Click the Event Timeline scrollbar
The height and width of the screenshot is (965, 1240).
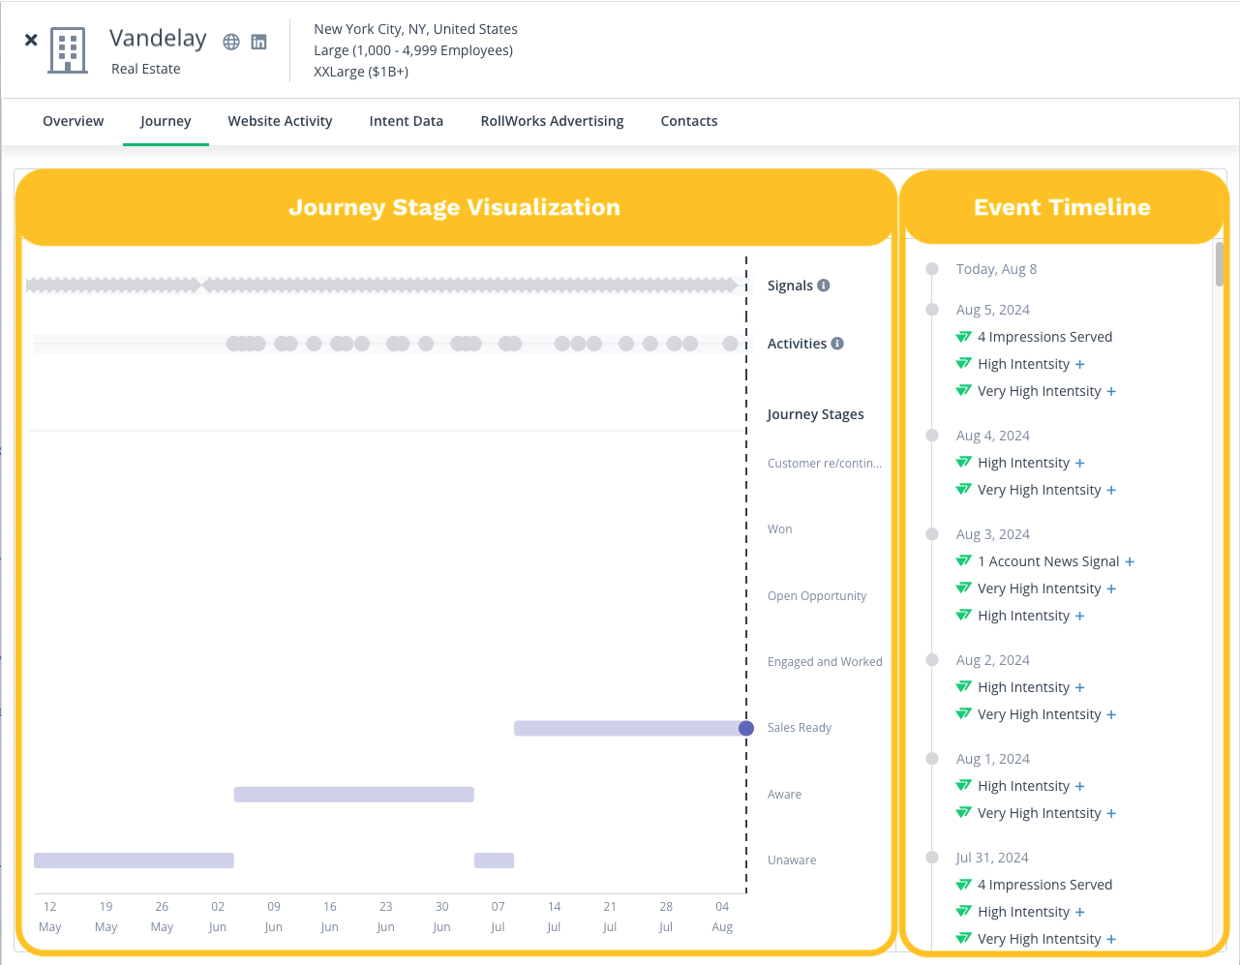point(1220,264)
